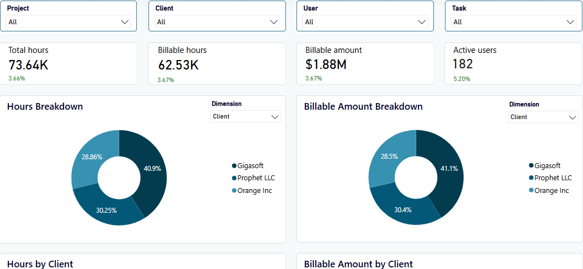The image size is (583, 269).
Task: Open the Project filter dropdown
Action: pos(68,22)
